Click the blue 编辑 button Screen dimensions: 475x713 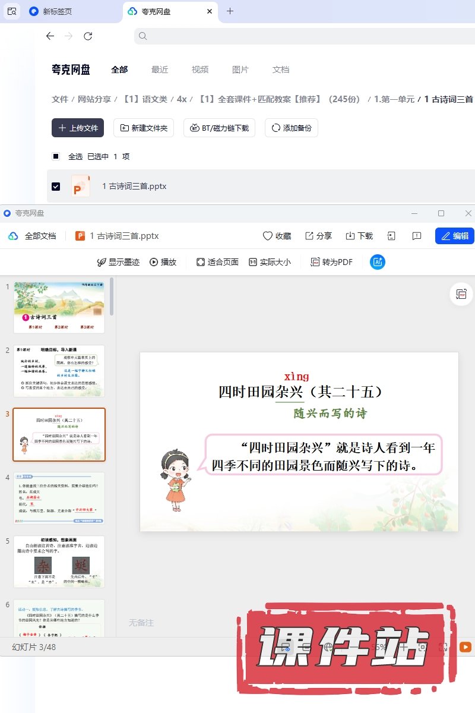pyautogui.click(x=454, y=236)
